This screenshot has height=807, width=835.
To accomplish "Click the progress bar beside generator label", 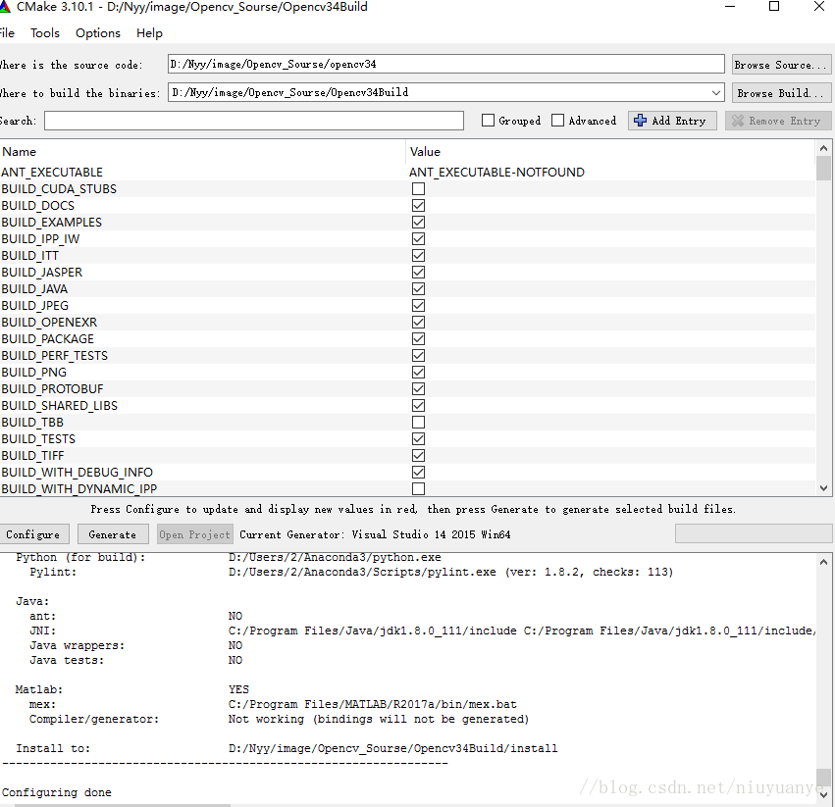I will click(753, 533).
